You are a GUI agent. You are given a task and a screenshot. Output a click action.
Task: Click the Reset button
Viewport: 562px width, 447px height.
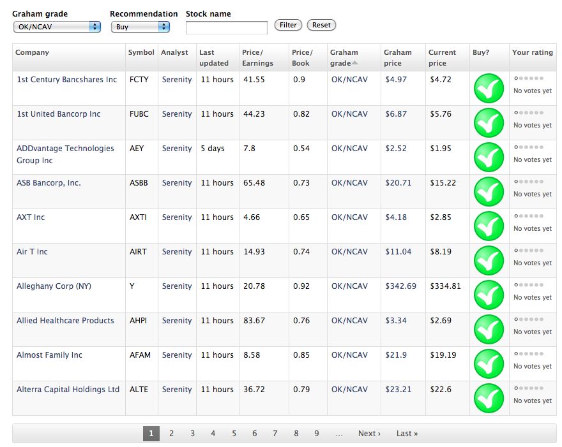coord(321,25)
